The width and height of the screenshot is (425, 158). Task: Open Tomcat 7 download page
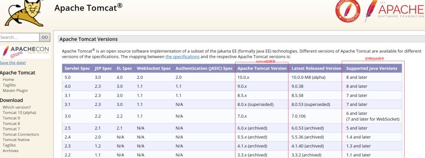point(11,129)
